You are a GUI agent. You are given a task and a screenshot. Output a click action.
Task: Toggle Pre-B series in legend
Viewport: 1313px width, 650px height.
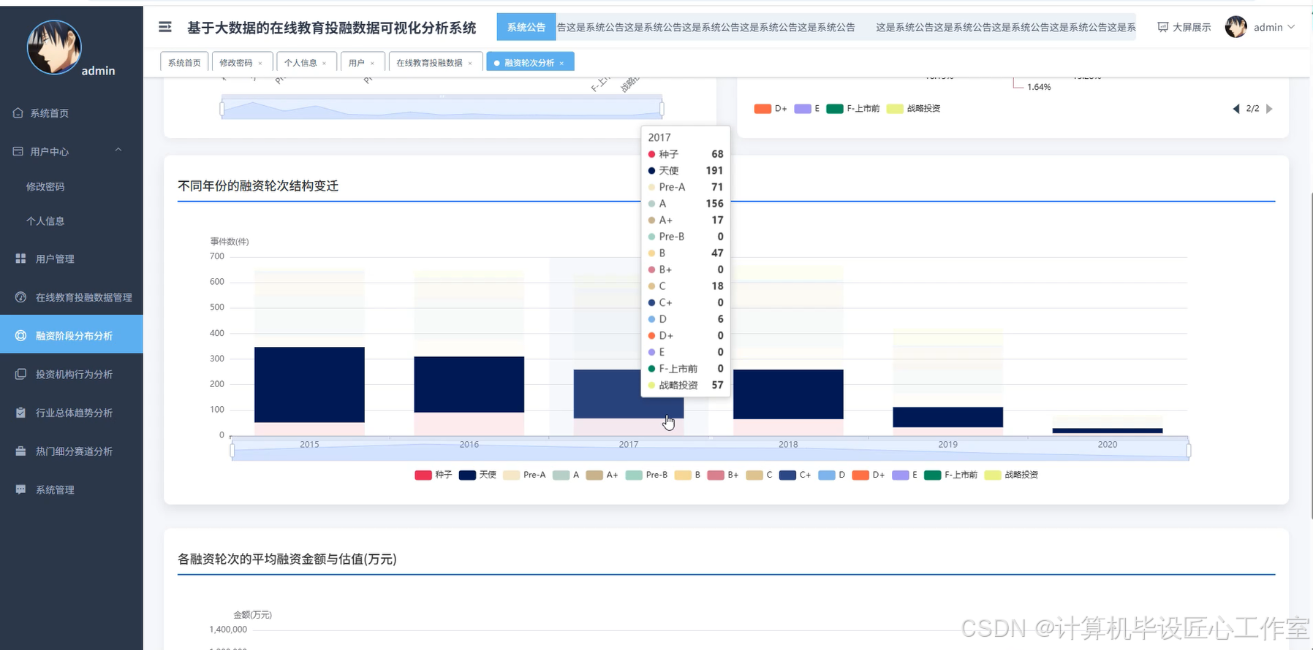coord(646,475)
